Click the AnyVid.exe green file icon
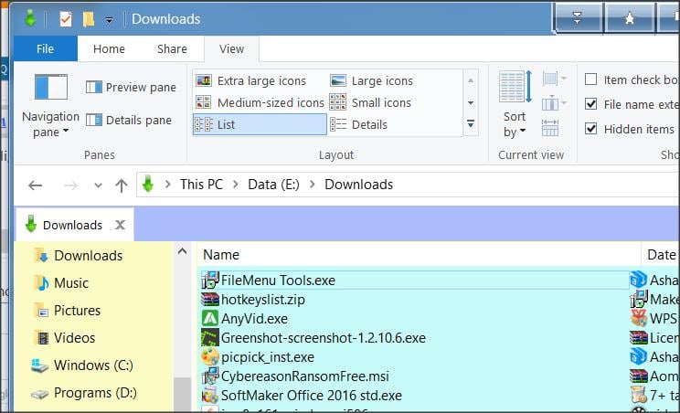The width and height of the screenshot is (680, 413). pyautogui.click(x=210, y=319)
